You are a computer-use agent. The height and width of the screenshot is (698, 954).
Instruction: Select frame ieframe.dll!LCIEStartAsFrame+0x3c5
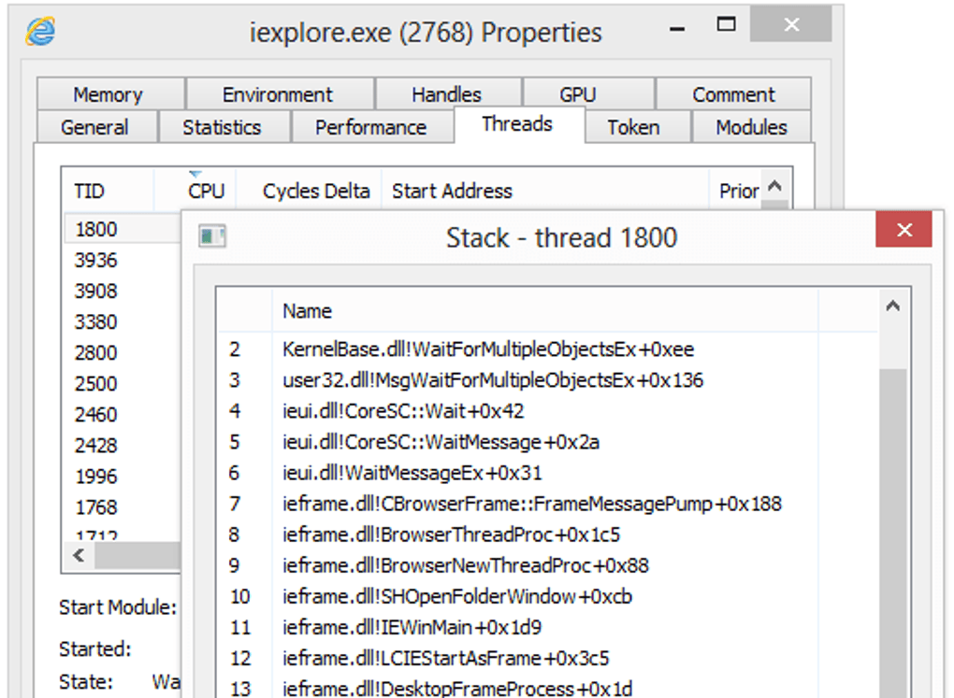click(547, 658)
